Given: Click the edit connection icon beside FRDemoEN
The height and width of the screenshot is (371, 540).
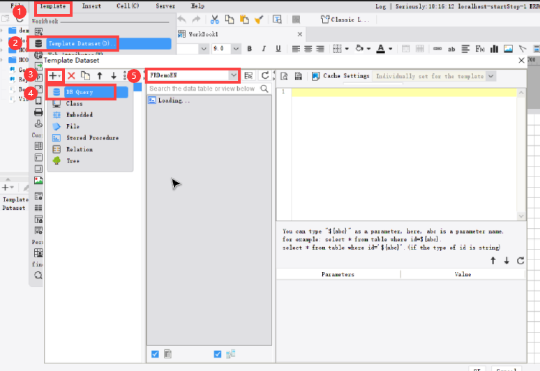Looking at the screenshot, I should 248,75.
